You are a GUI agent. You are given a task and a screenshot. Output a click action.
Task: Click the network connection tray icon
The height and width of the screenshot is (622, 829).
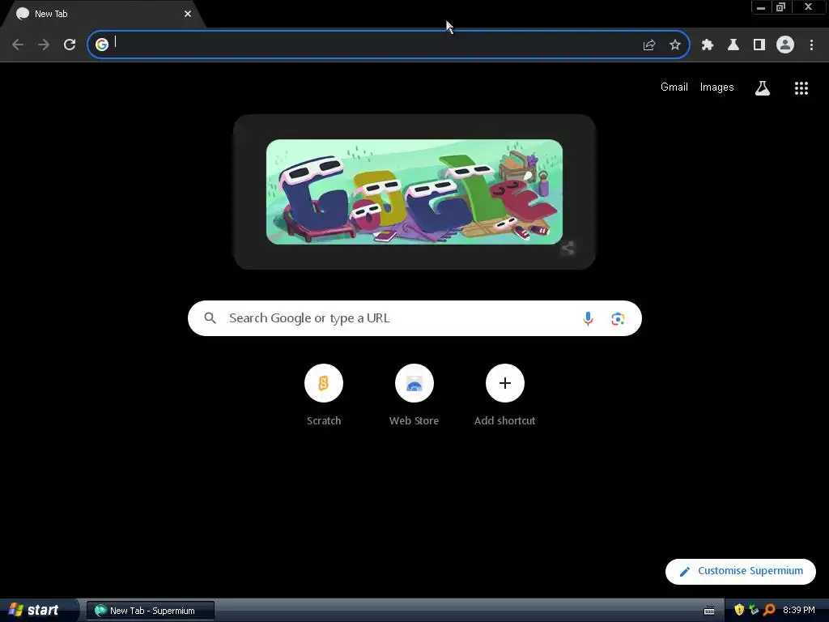pos(754,610)
